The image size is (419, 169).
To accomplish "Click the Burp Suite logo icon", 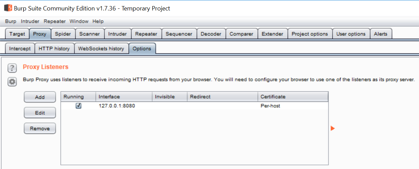I will (x=8, y=8).
